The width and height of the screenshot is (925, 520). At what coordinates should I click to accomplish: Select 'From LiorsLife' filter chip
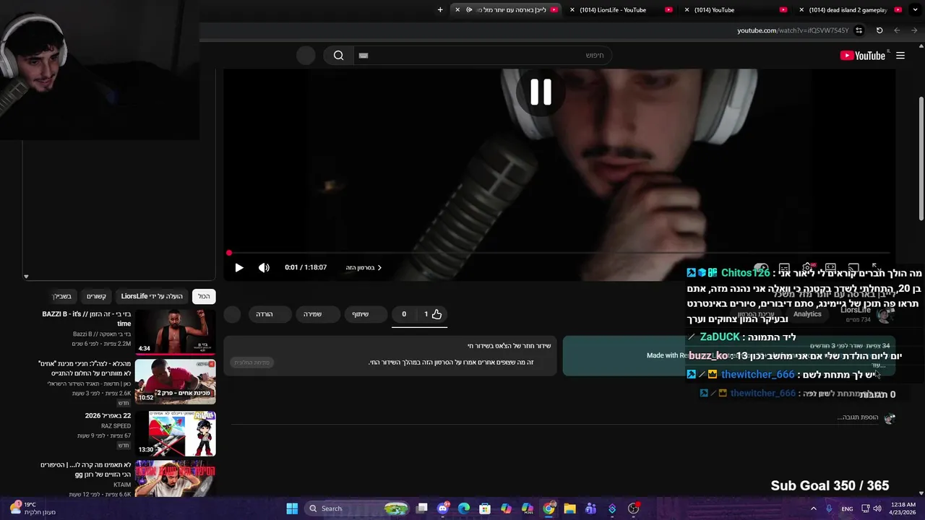pyautogui.click(x=152, y=296)
